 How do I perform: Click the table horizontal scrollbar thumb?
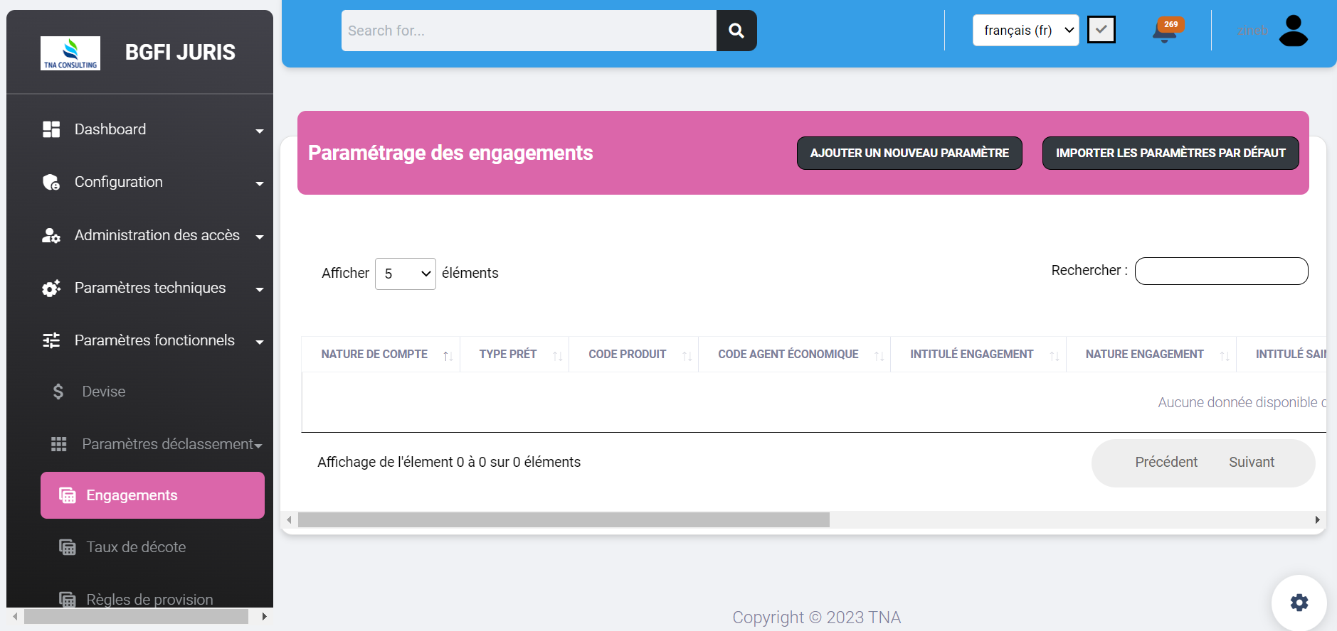(564, 520)
